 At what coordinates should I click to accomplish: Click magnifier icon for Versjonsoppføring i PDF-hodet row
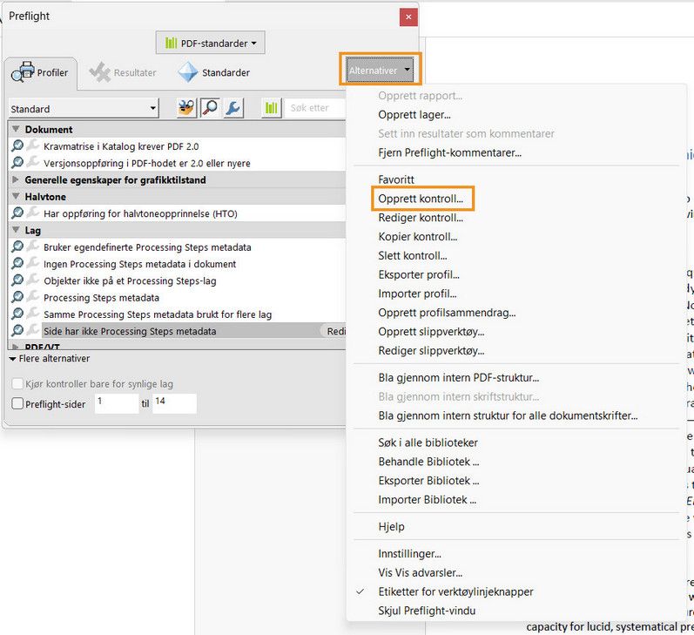point(17,163)
